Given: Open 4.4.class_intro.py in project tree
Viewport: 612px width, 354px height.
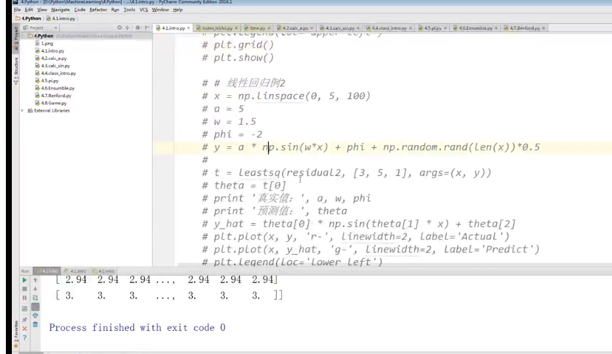Looking at the screenshot, I should click(55, 74).
